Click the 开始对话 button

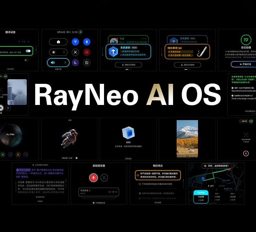[244, 64]
